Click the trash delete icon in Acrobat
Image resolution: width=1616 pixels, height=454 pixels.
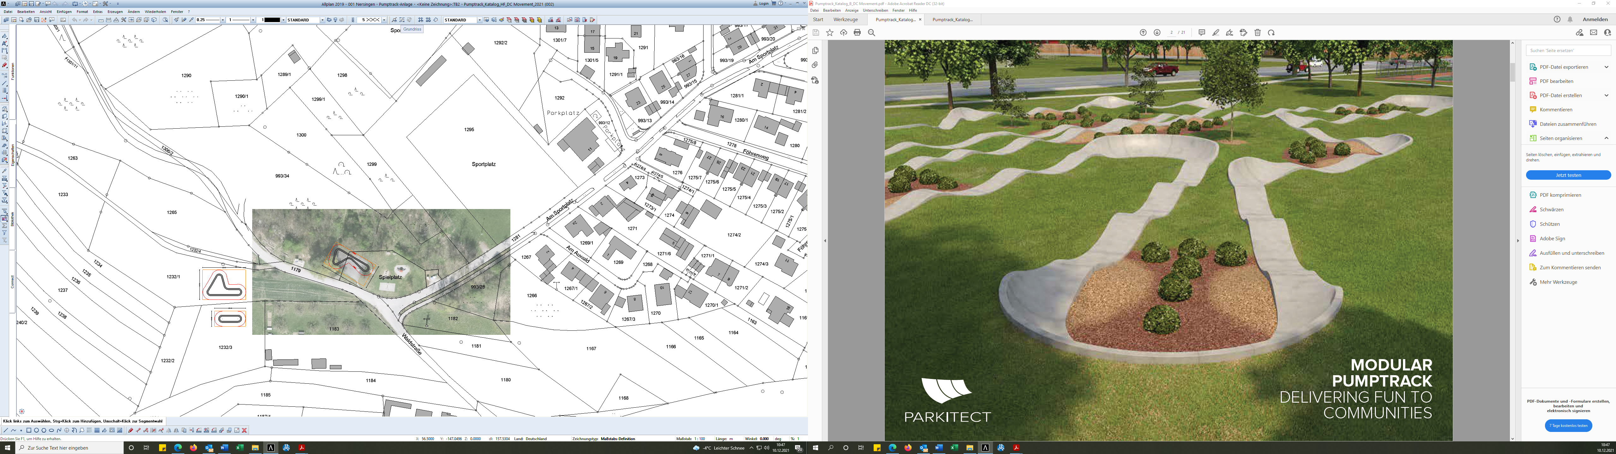[x=1258, y=32]
